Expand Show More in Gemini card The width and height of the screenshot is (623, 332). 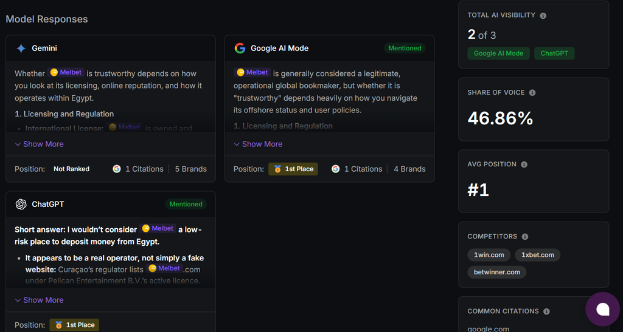[40, 144]
